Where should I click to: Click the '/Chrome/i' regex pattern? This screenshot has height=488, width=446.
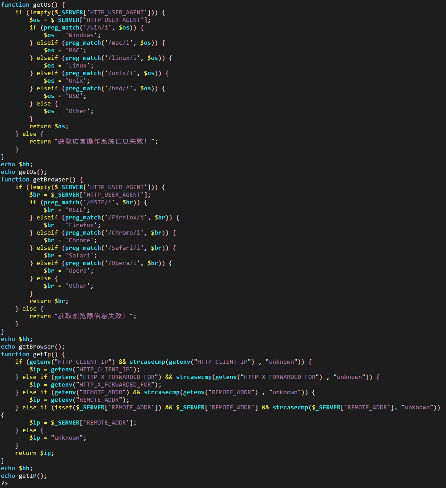(x=124, y=233)
